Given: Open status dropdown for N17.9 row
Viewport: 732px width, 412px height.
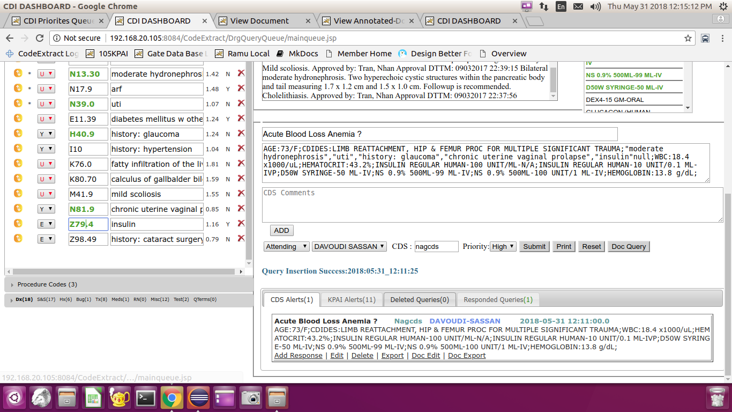Looking at the screenshot, I should point(46,89).
